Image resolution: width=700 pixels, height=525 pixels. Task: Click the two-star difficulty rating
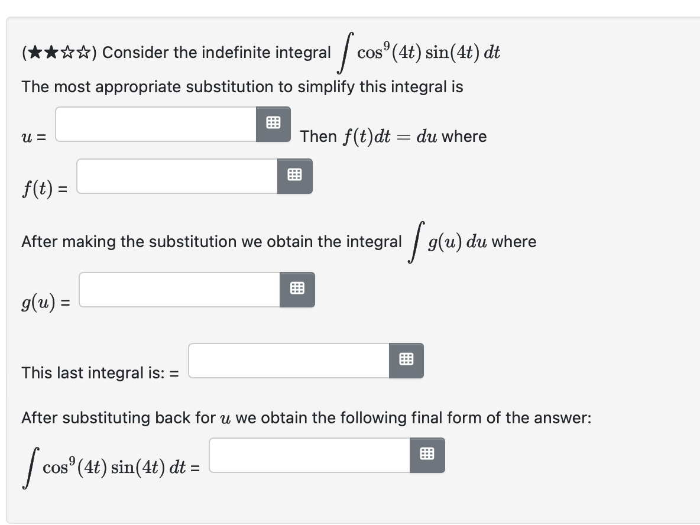(44, 51)
